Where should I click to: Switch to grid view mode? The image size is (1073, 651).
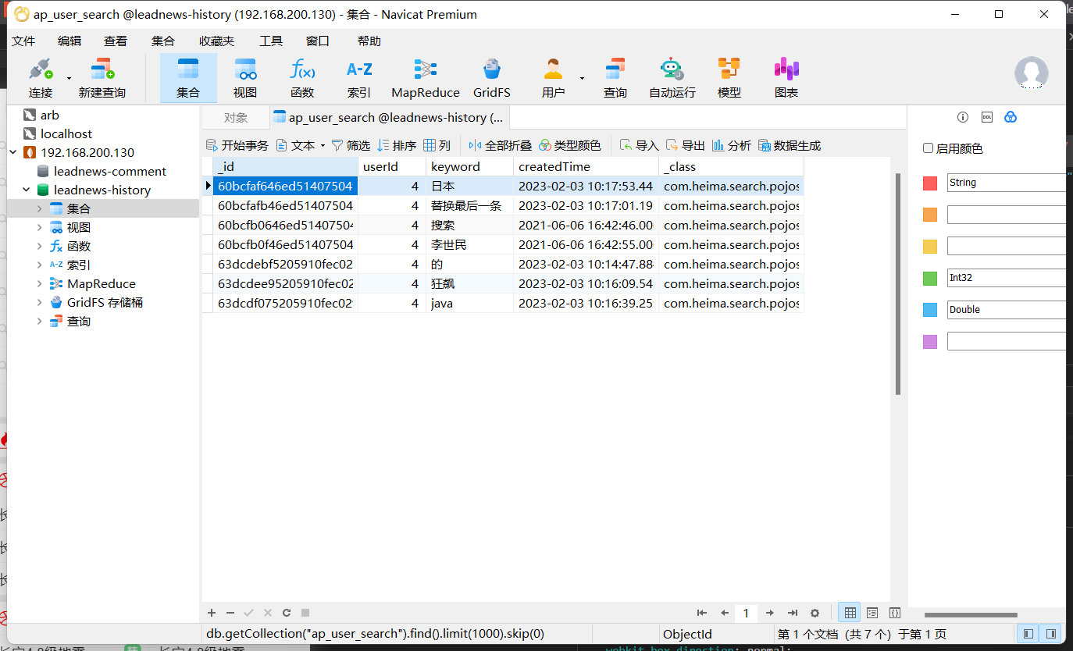(x=850, y=614)
